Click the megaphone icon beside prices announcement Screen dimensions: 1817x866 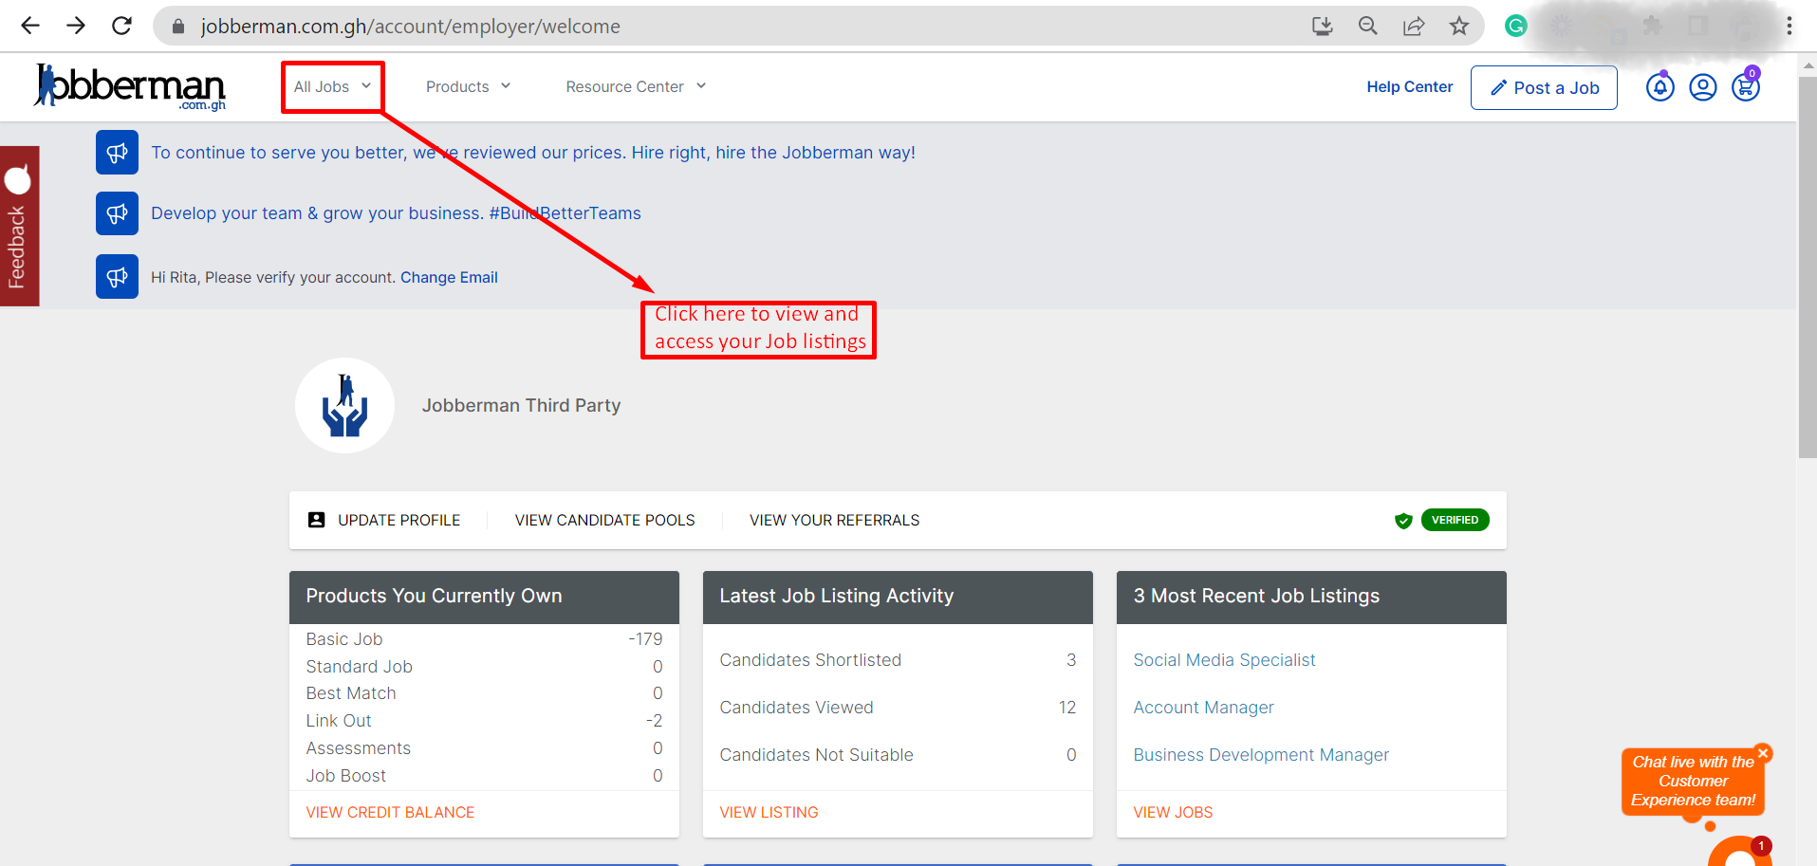[x=117, y=153]
